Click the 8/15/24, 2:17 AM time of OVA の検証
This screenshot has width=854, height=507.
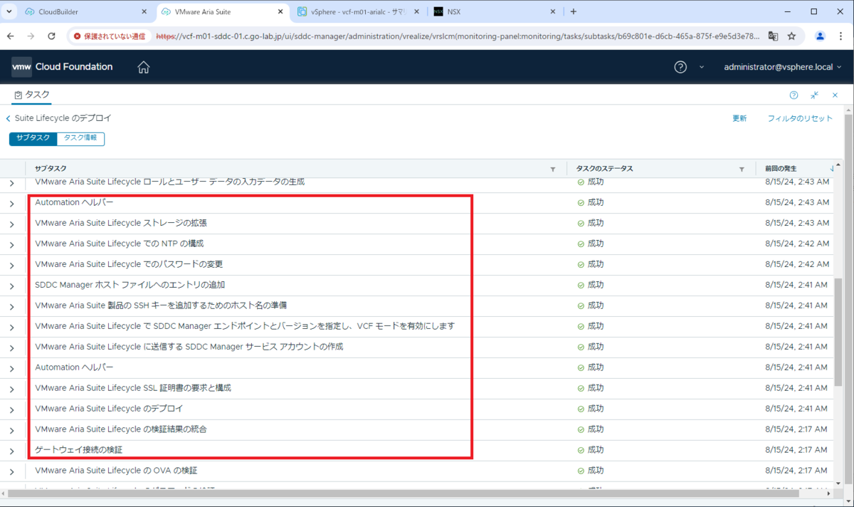pyautogui.click(x=797, y=471)
